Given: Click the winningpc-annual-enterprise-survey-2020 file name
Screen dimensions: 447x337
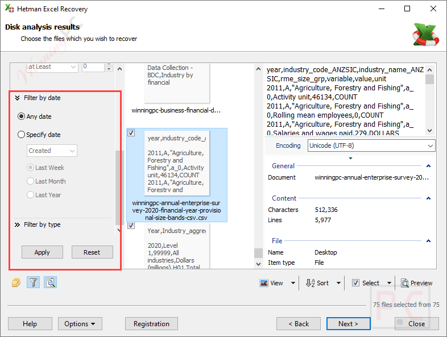Looking at the screenshot, I should coord(176,210).
